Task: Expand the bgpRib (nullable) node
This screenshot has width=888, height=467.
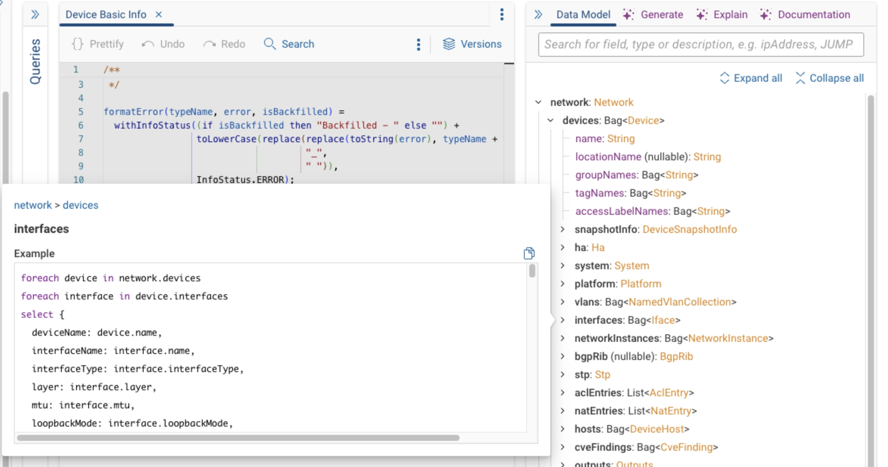Action: [563, 356]
